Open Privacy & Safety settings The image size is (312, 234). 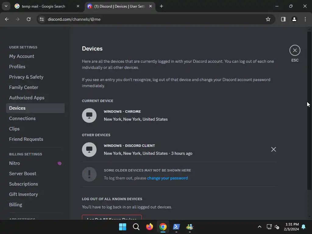click(x=35, y=77)
